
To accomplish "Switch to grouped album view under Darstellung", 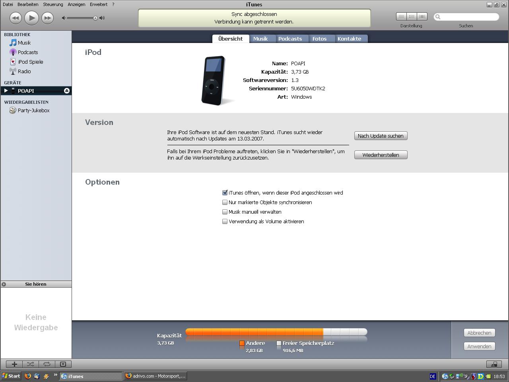I will 412,16.
